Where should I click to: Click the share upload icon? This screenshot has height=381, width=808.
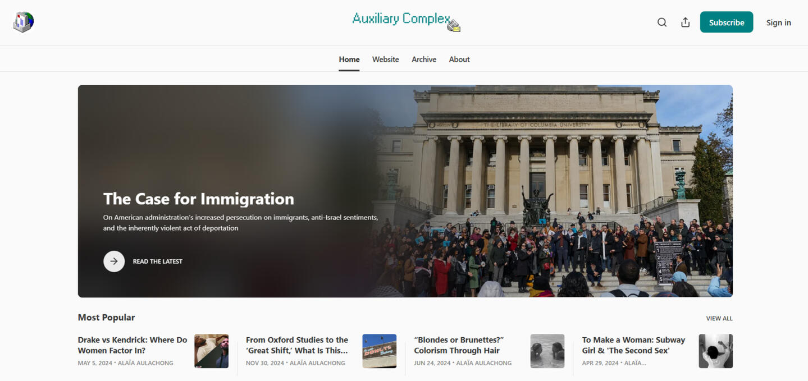point(686,22)
